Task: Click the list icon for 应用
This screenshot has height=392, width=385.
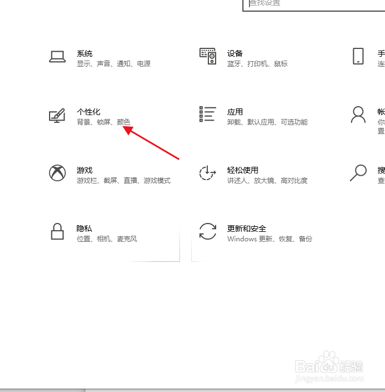Action: coord(208,114)
